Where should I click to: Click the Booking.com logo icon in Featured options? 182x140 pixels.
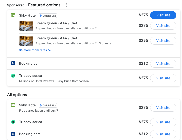pyautogui.click(x=13, y=63)
